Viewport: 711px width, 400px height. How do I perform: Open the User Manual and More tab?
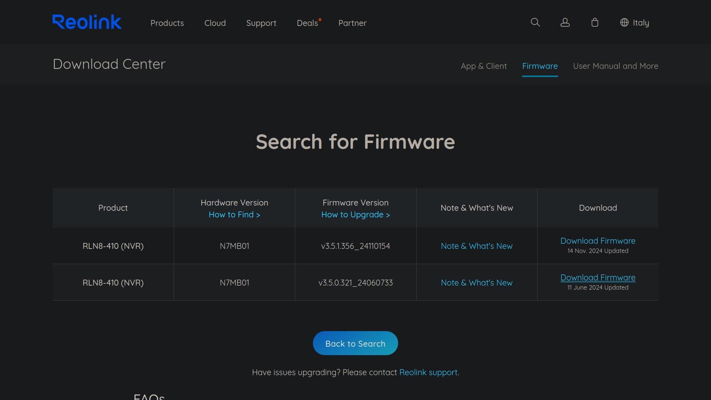[615, 66]
